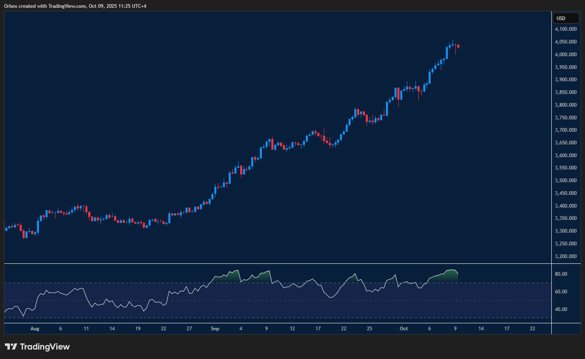Click the 40.00 RSI scale label
The image size is (585, 359).
561,309
